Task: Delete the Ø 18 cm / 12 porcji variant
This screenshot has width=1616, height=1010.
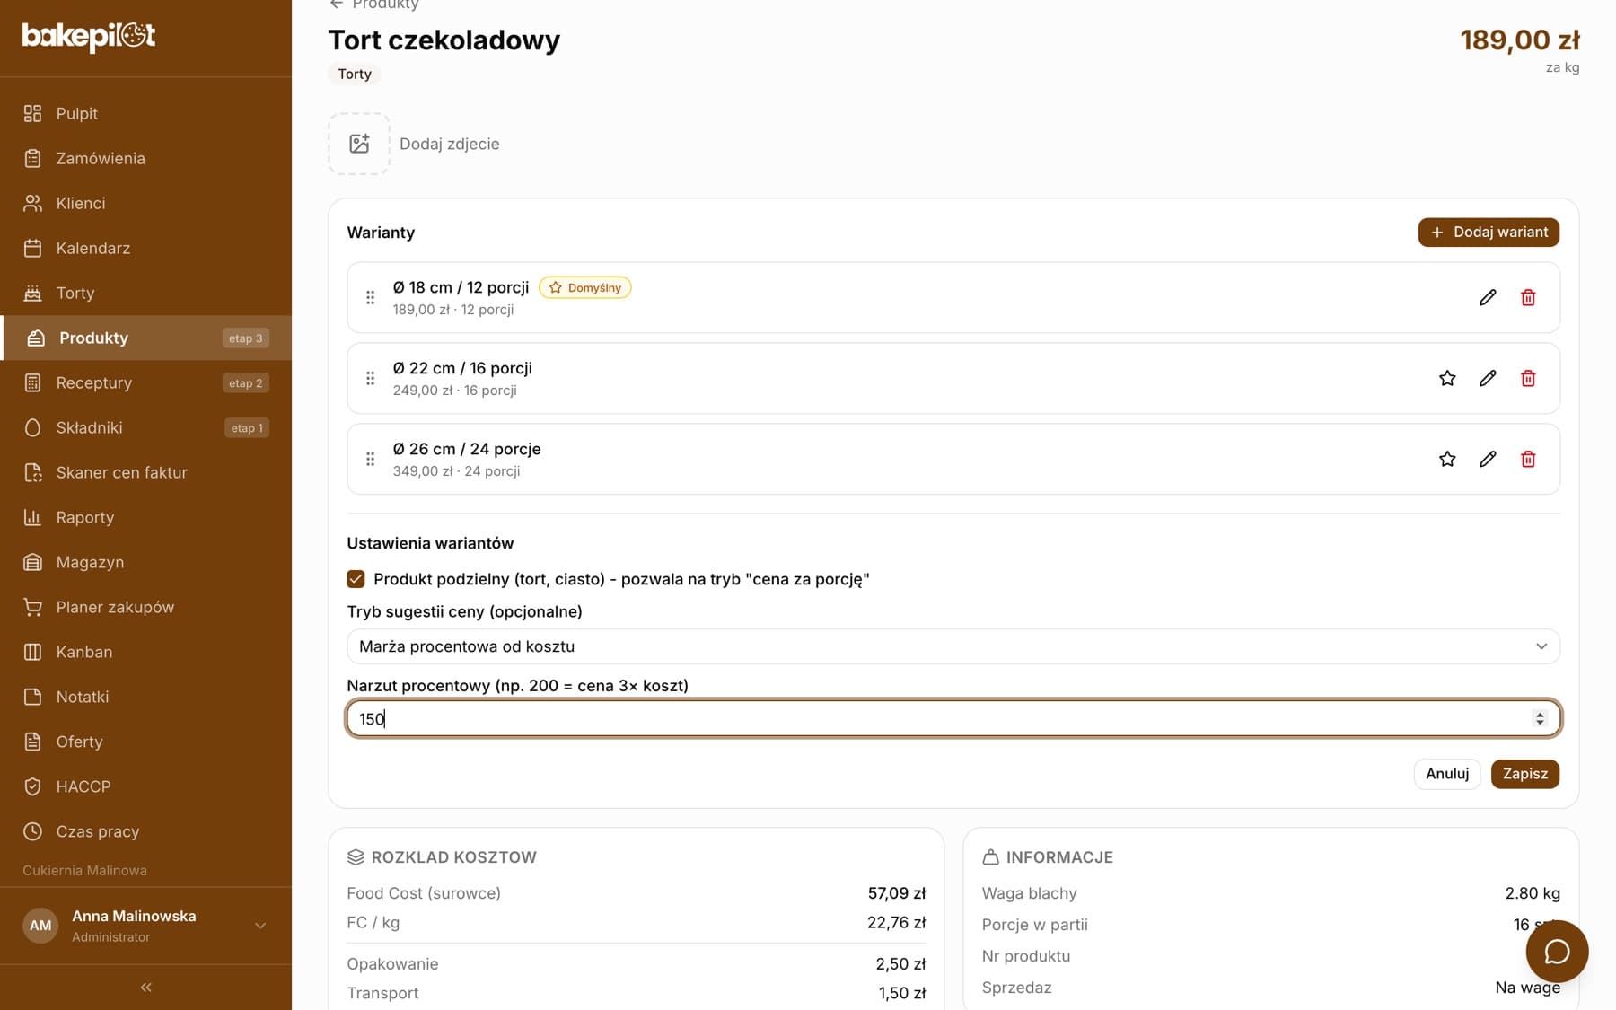Action: 1528,297
